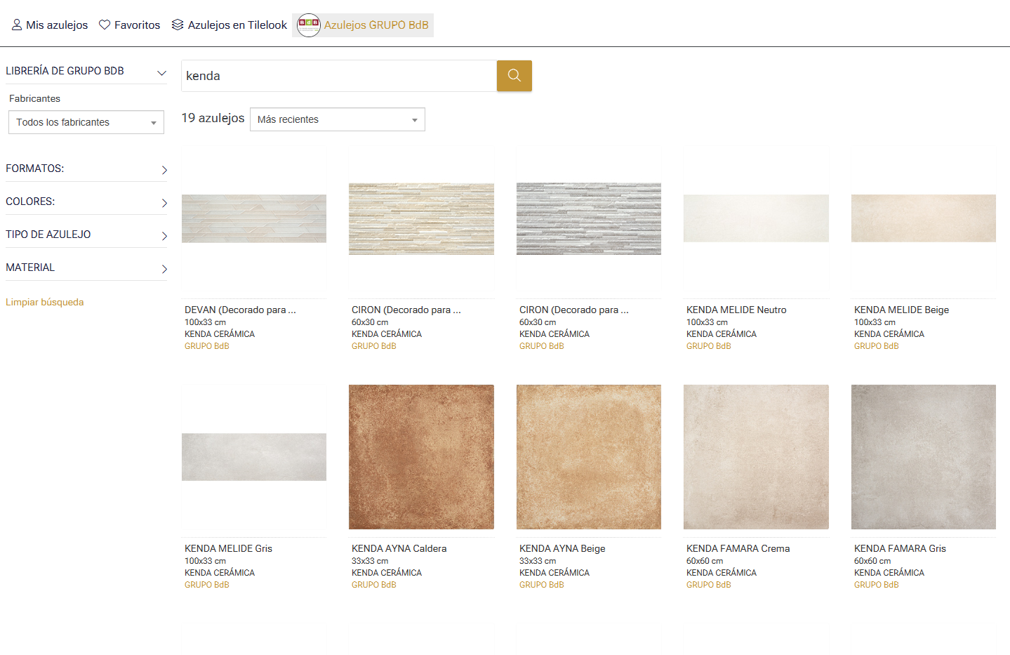Viewport: 1010px width, 655px height.
Task: Open Azulejos GRUPO BdB tab
Action: pyautogui.click(x=363, y=25)
